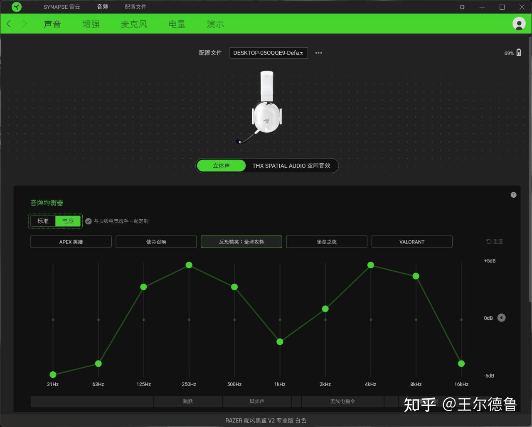
Task: Close the Synapse window
Action: (522, 7)
